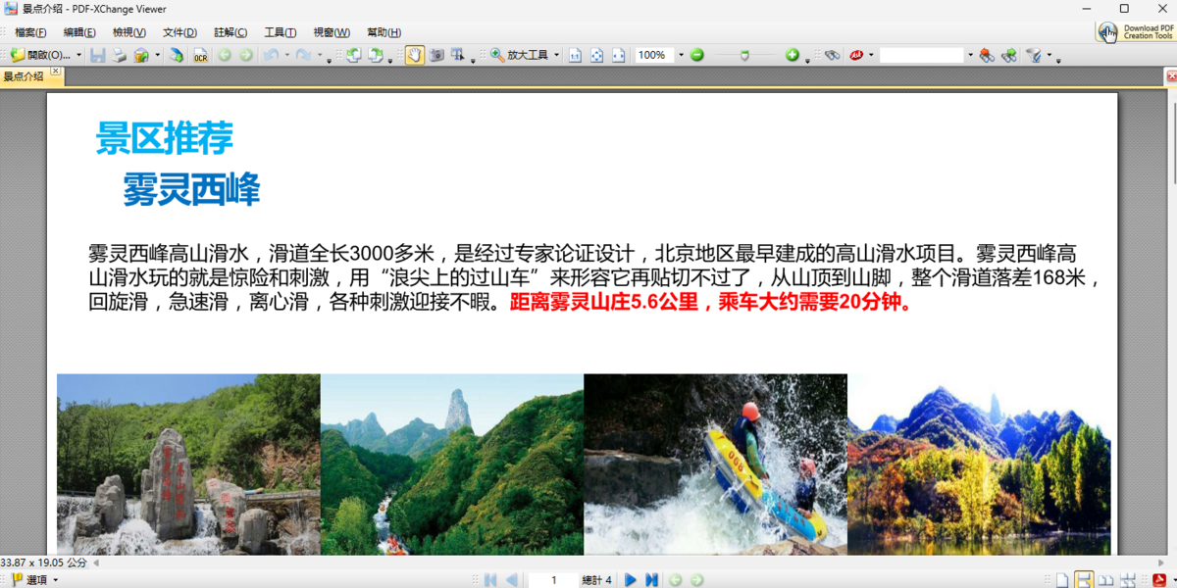Click the green Zoom Out minus button

tap(697, 56)
